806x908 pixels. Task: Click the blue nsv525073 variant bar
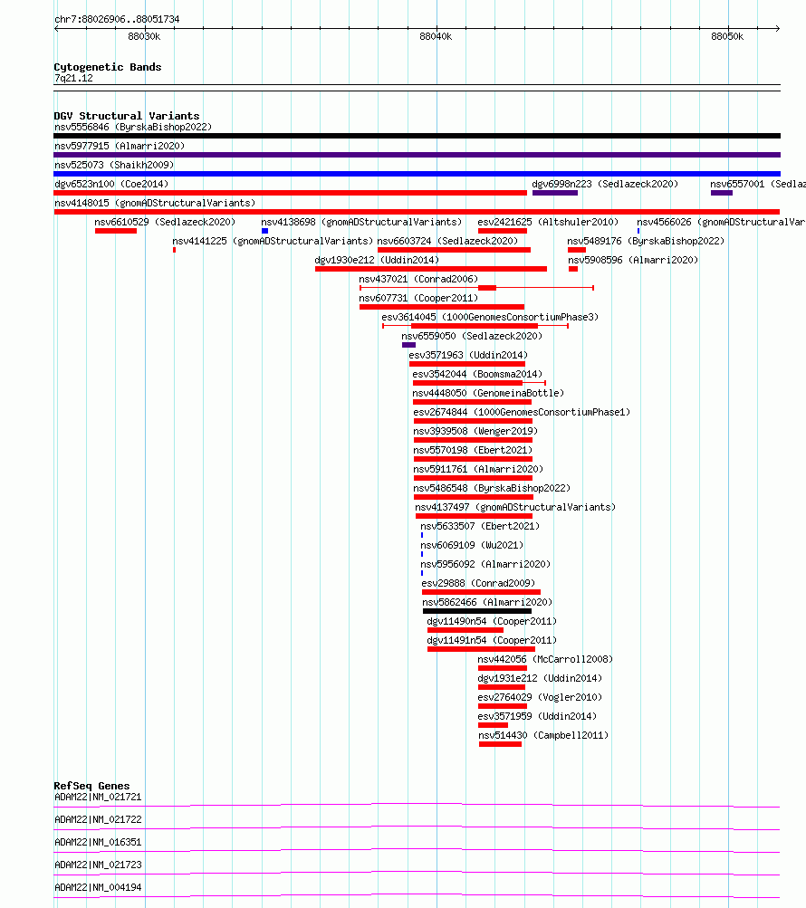point(417,174)
